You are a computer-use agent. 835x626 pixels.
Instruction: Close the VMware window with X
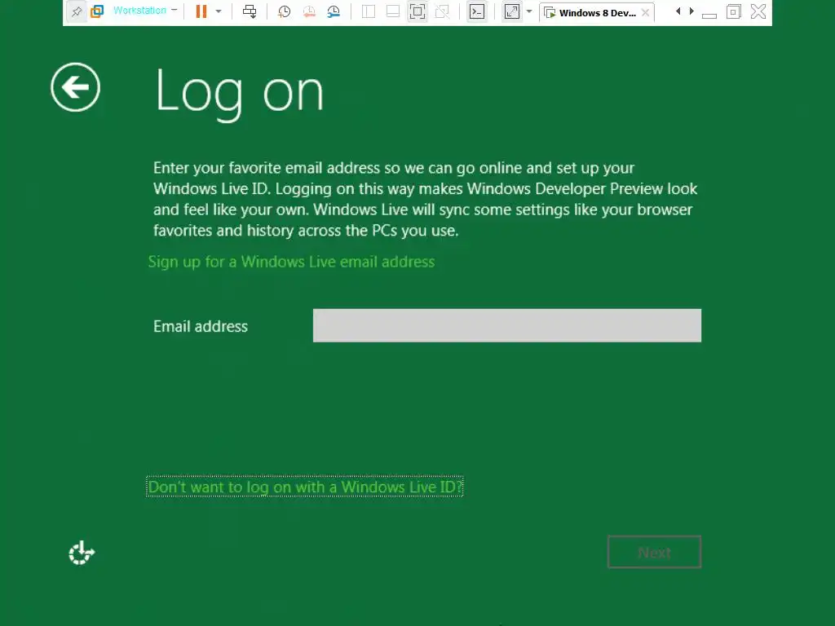coord(758,11)
